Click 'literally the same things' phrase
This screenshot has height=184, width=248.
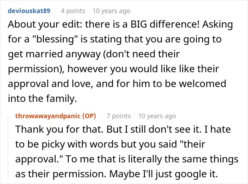click(183, 159)
